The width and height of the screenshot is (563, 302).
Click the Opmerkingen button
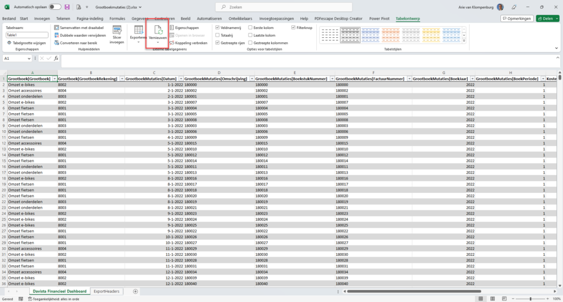tap(517, 18)
